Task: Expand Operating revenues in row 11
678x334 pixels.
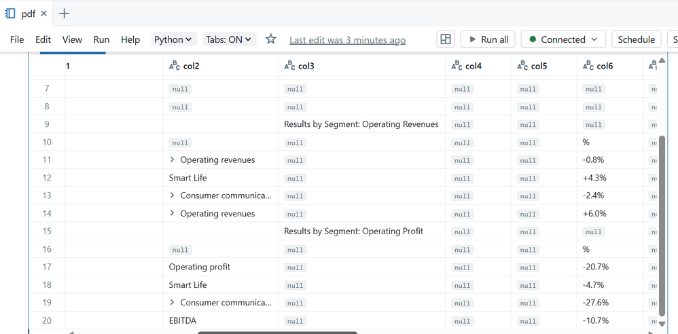Action: (173, 160)
